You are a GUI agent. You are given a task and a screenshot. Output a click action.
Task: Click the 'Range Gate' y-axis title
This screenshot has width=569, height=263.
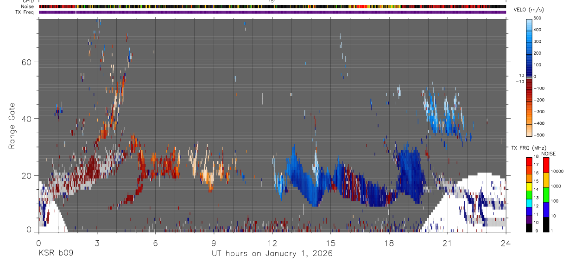pyautogui.click(x=13, y=126)
